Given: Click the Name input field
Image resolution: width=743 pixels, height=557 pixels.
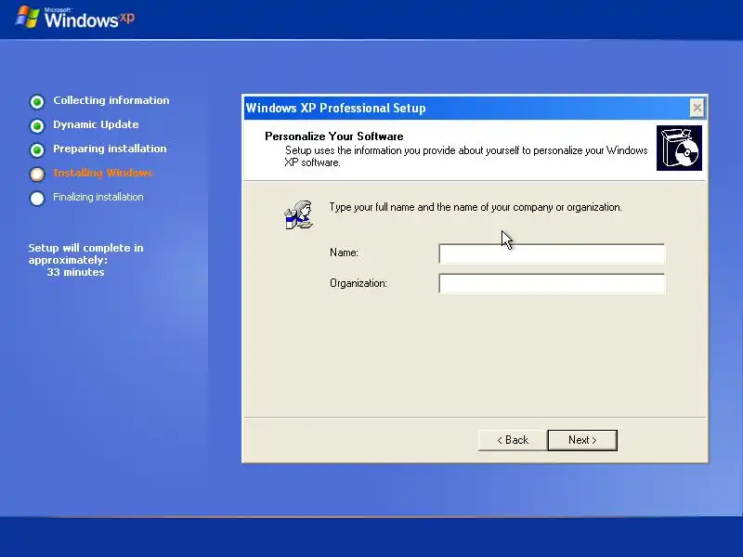Looking at the screenshot, I should [x=552, y=253].
